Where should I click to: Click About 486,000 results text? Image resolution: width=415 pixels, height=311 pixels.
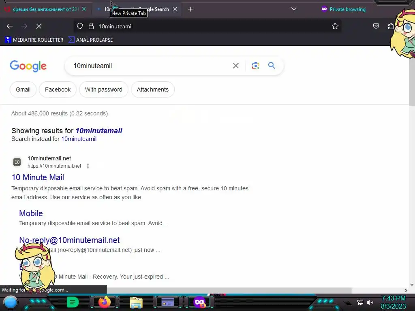tap(60, 113)
